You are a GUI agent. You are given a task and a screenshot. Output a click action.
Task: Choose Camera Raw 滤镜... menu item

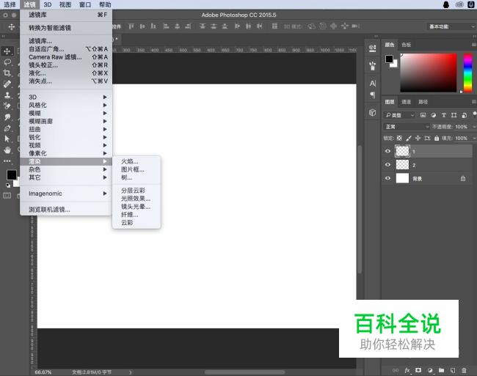66,57
